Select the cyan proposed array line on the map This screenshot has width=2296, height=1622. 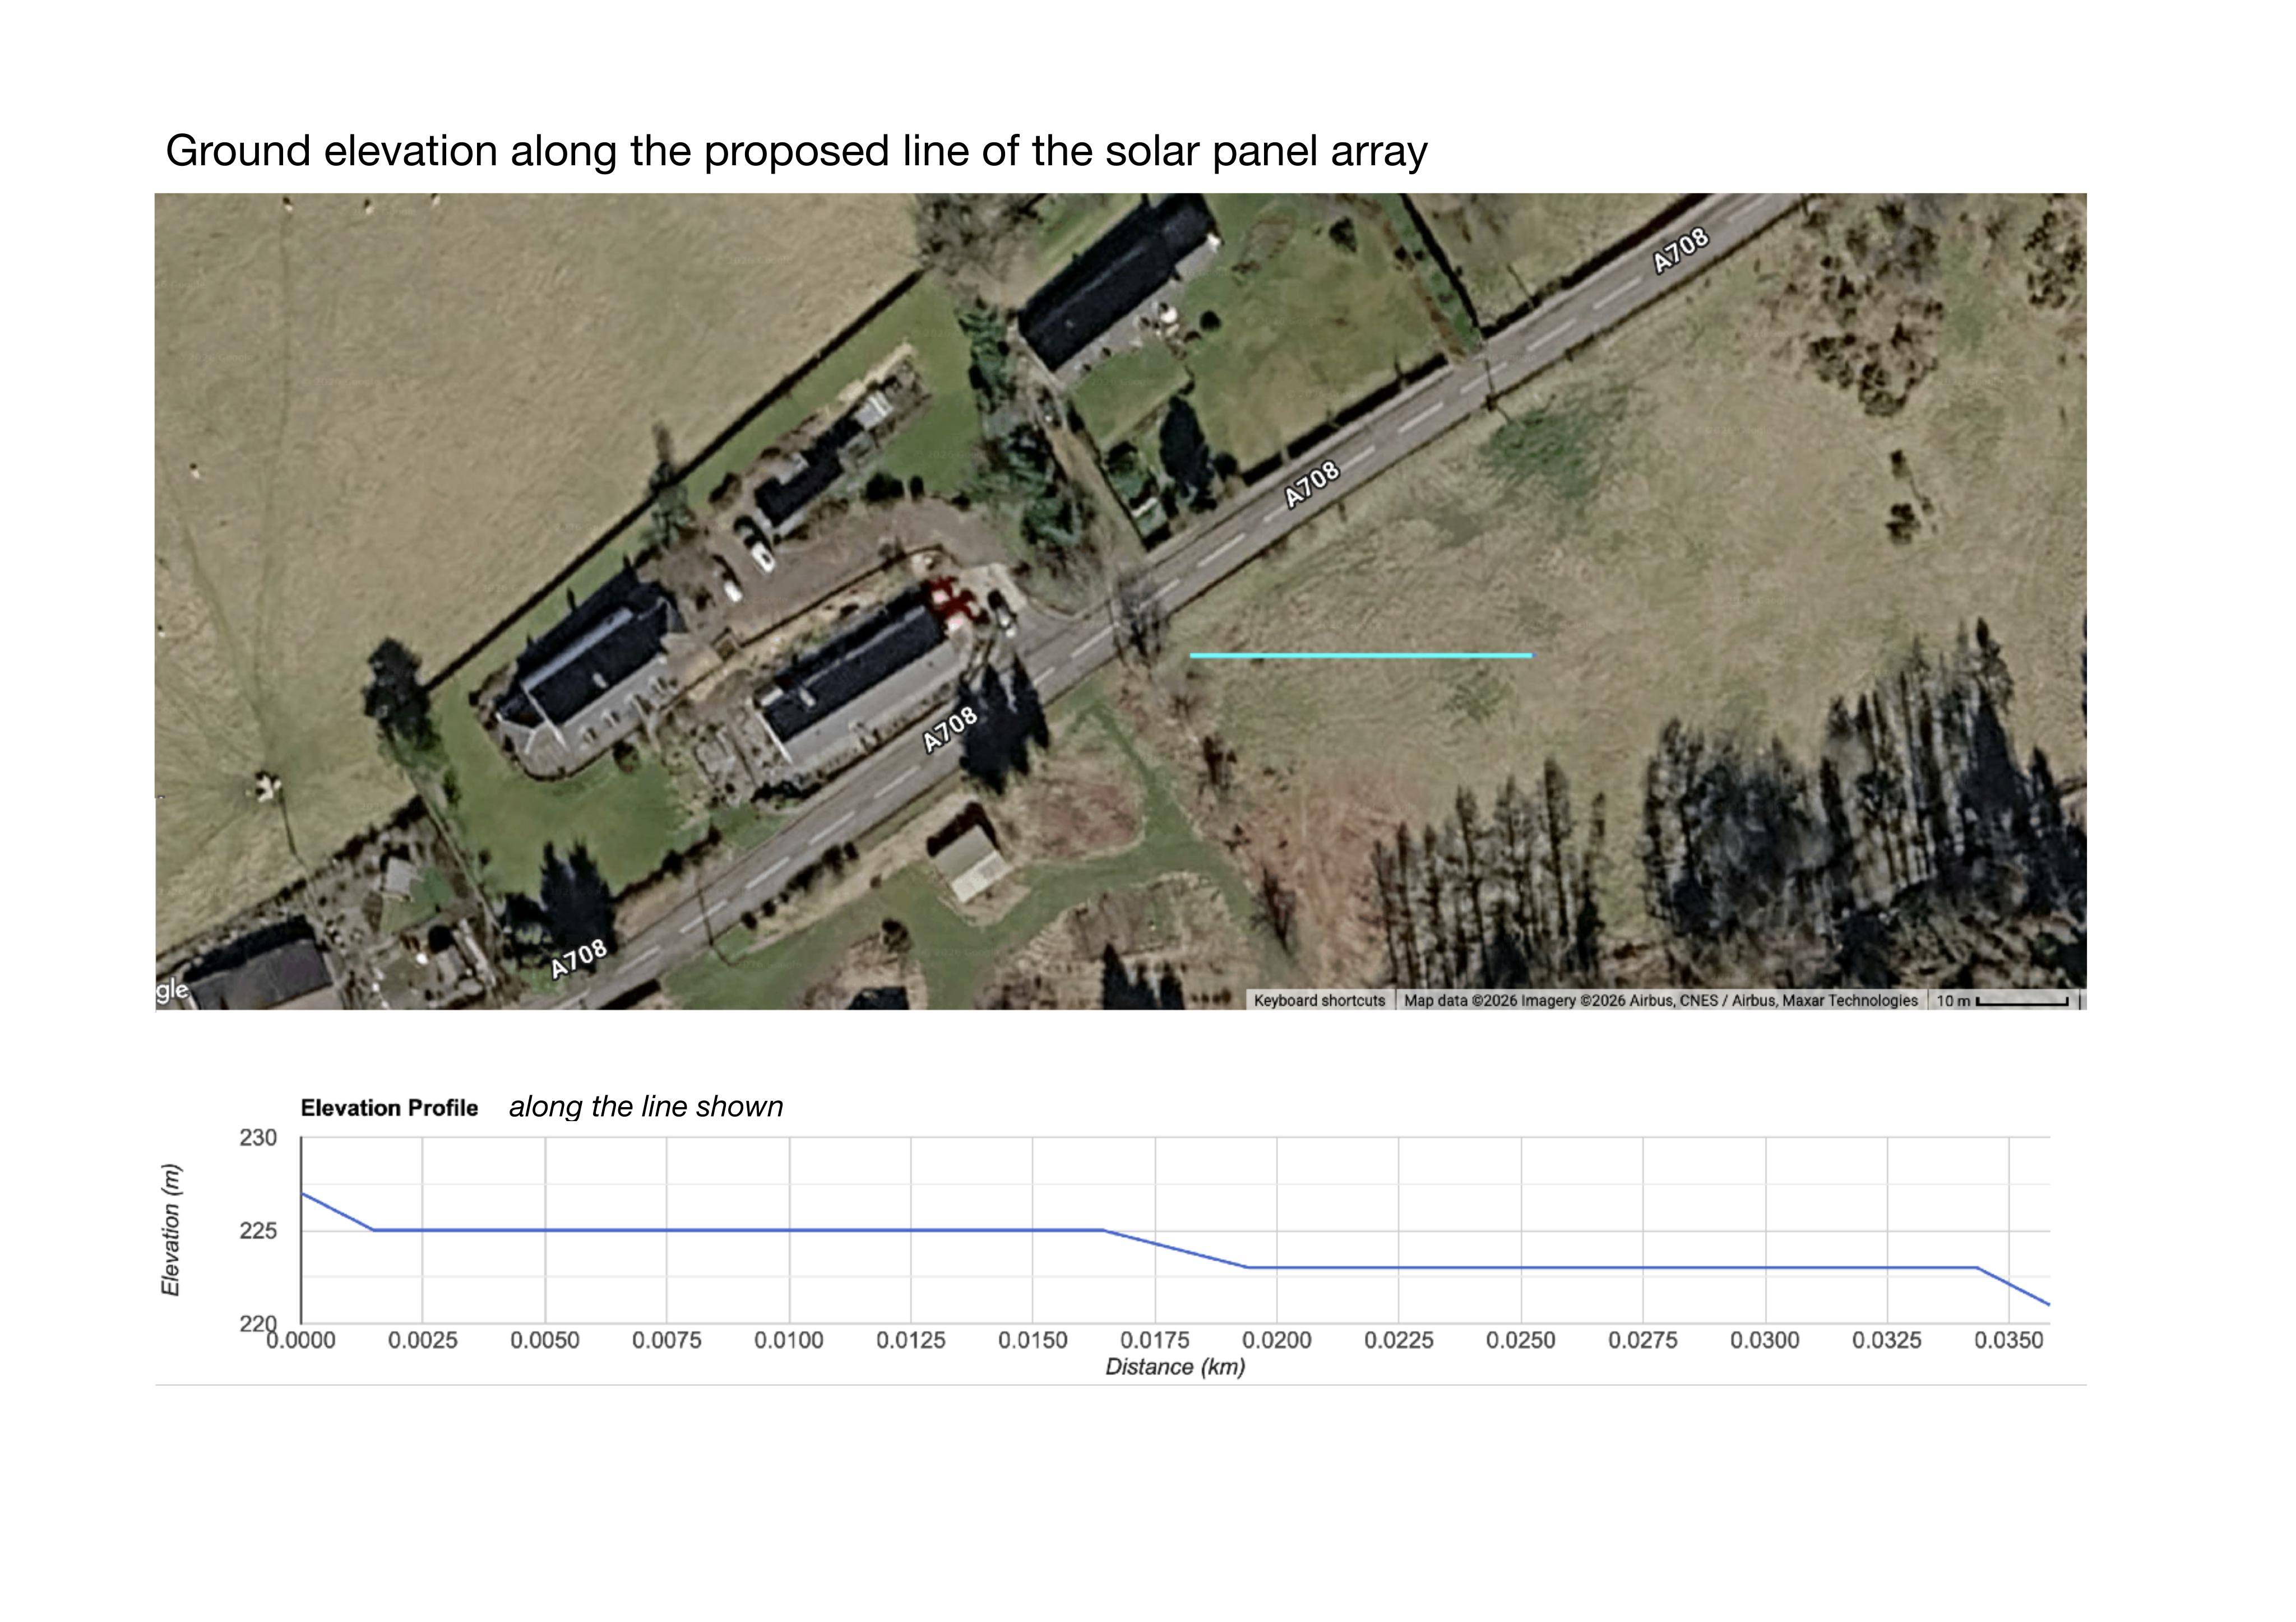click(x=1360, y=656)
